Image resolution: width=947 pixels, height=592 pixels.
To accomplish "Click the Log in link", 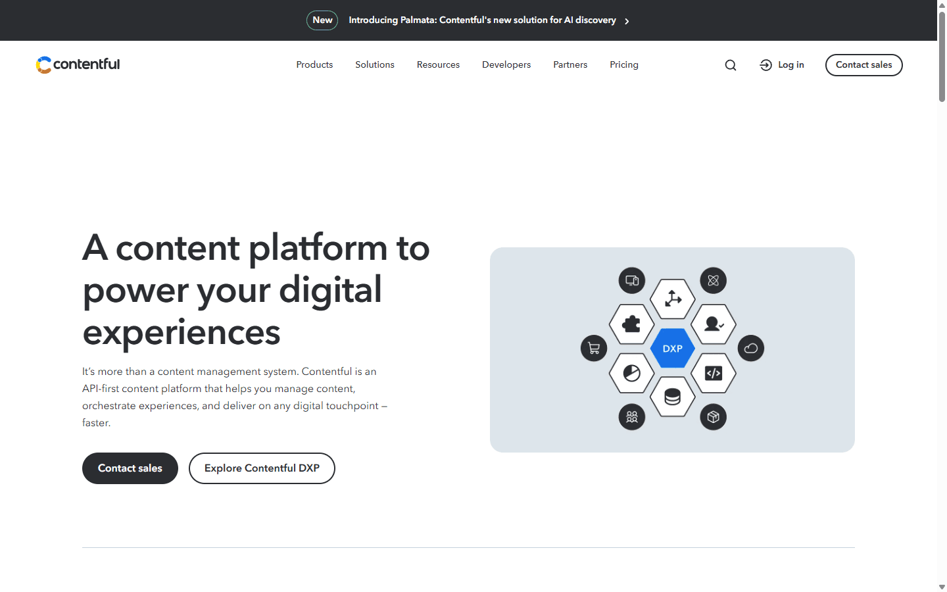I will click(x=782, y=65).
